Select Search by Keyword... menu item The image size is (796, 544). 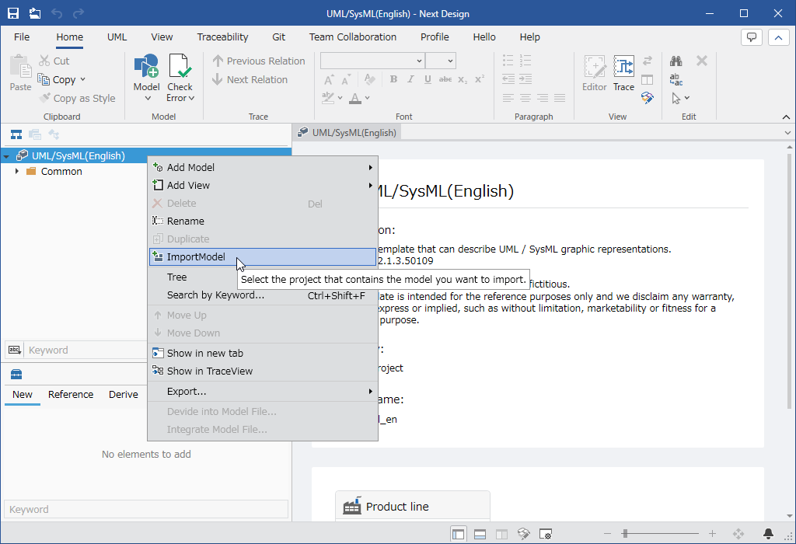[x=263, y=295]
